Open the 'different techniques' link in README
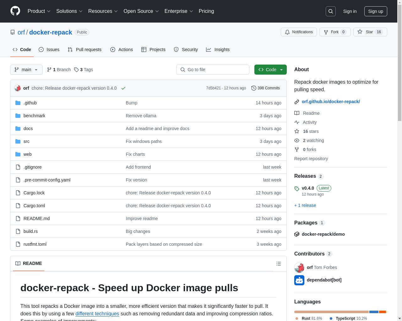 (x=97, y=313)
